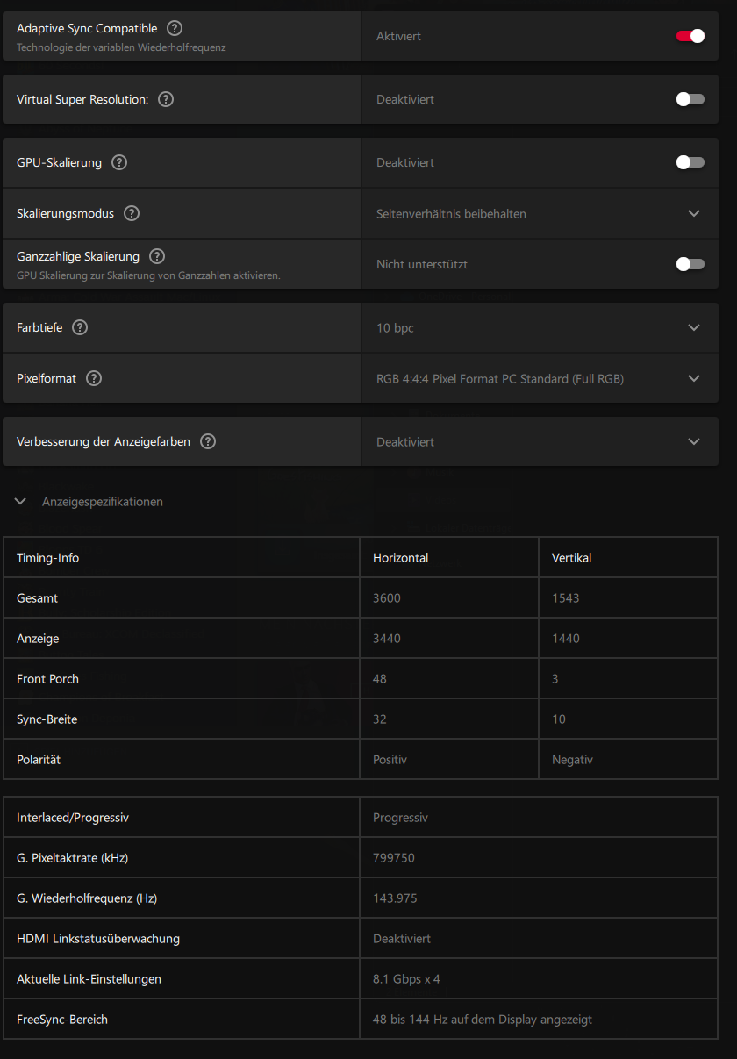Disable the Adaptive Sync Compatible toggle
Screen dimensions: 737x1059
tap(690, 36)
